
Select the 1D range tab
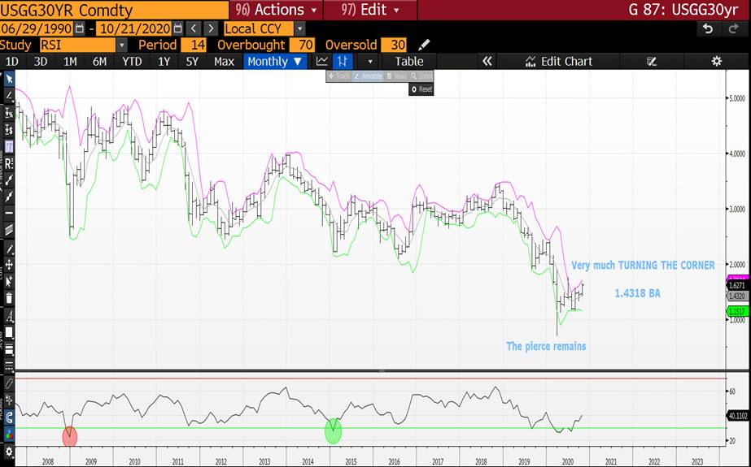point(11,61)
